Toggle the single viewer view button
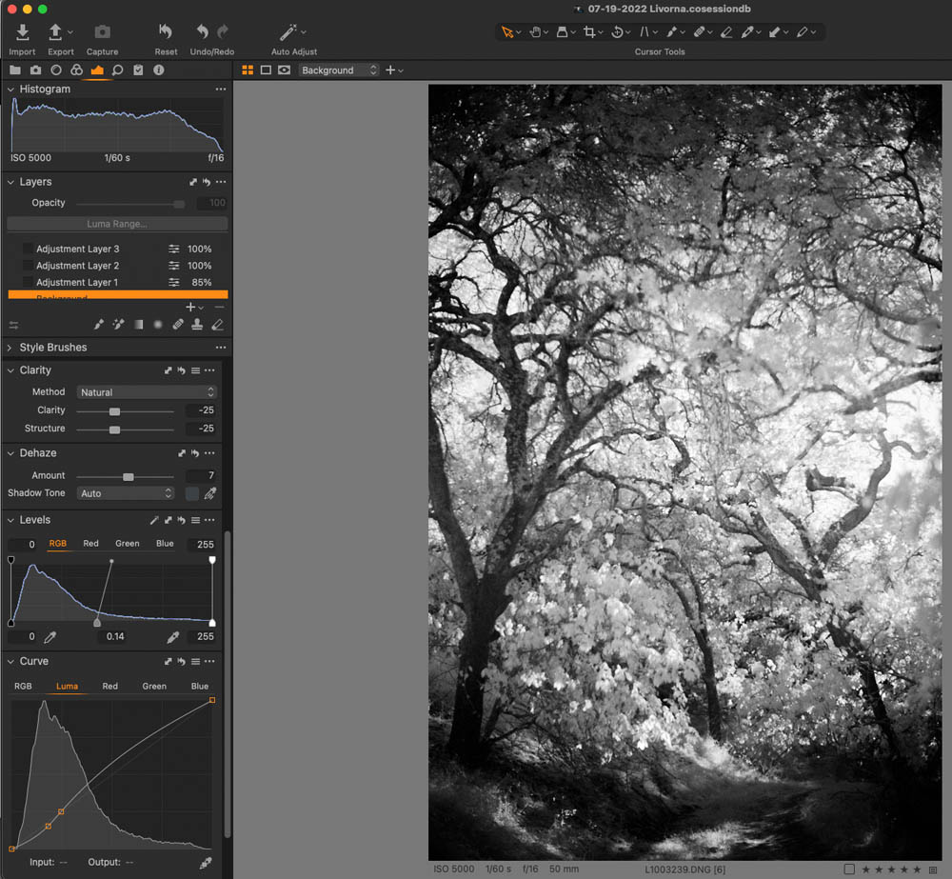Screen dimensions: 952x879 (x=266, y=70)
